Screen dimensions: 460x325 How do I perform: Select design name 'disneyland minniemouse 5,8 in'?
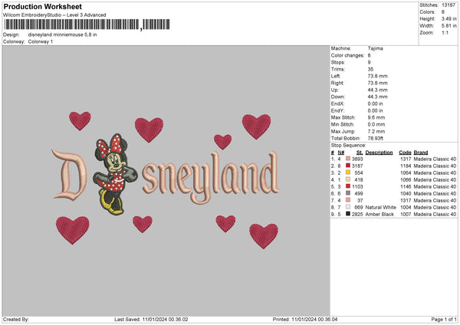[63, 34]
